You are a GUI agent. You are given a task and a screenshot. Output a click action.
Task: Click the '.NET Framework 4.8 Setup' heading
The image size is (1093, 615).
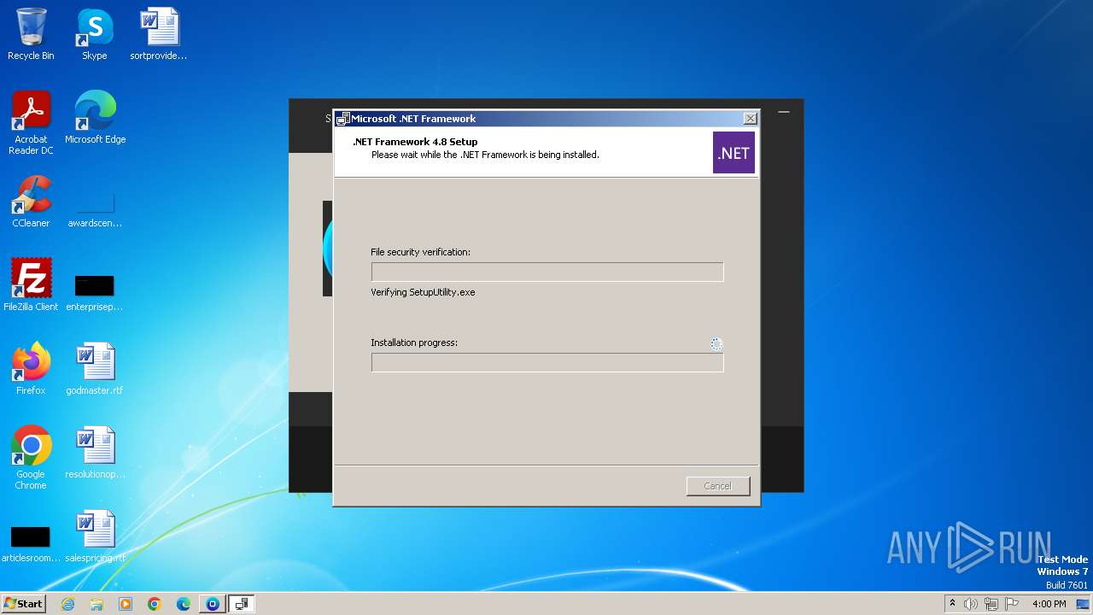(415, 142)
